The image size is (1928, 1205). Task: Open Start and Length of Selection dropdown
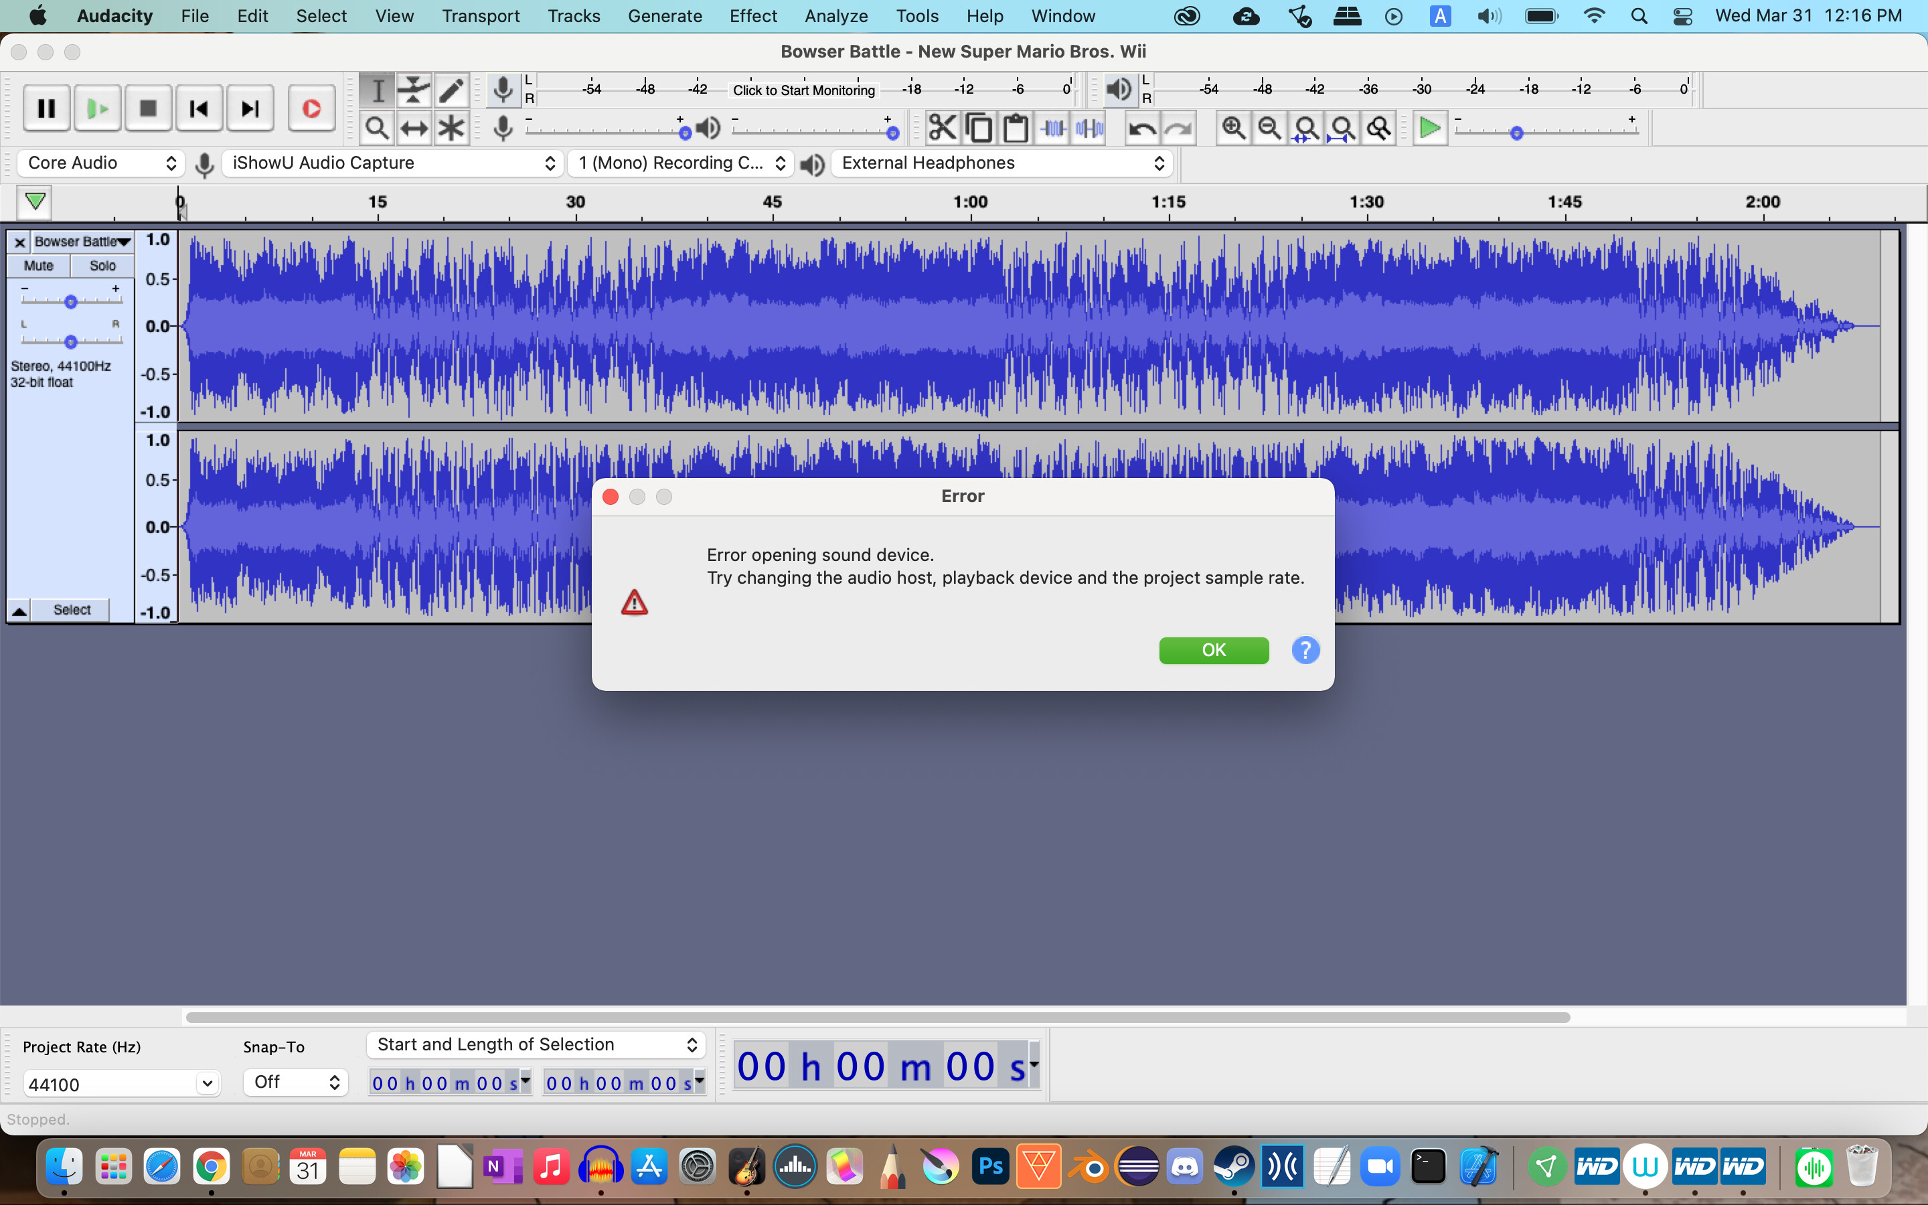[536, 1045]
